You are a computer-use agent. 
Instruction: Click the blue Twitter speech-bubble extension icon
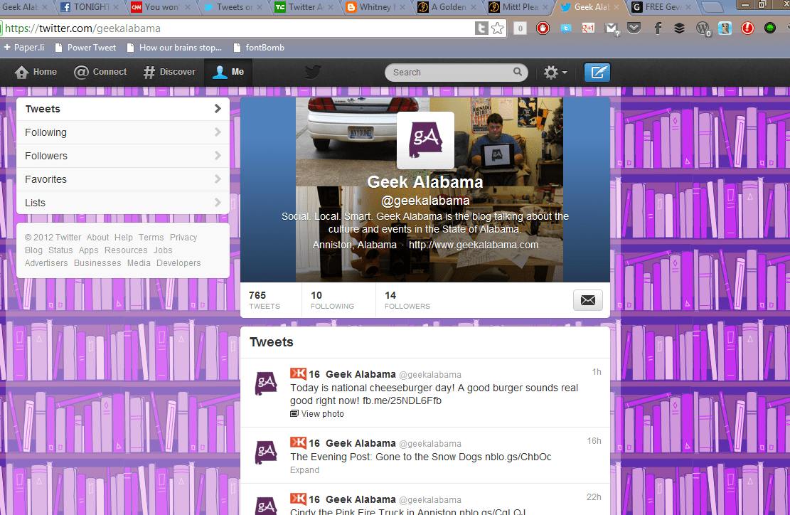[x=566, y=28]
